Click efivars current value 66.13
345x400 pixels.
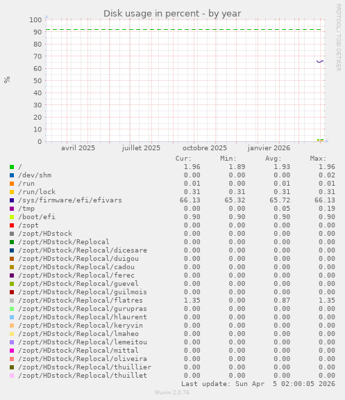(x=190, y=200)
